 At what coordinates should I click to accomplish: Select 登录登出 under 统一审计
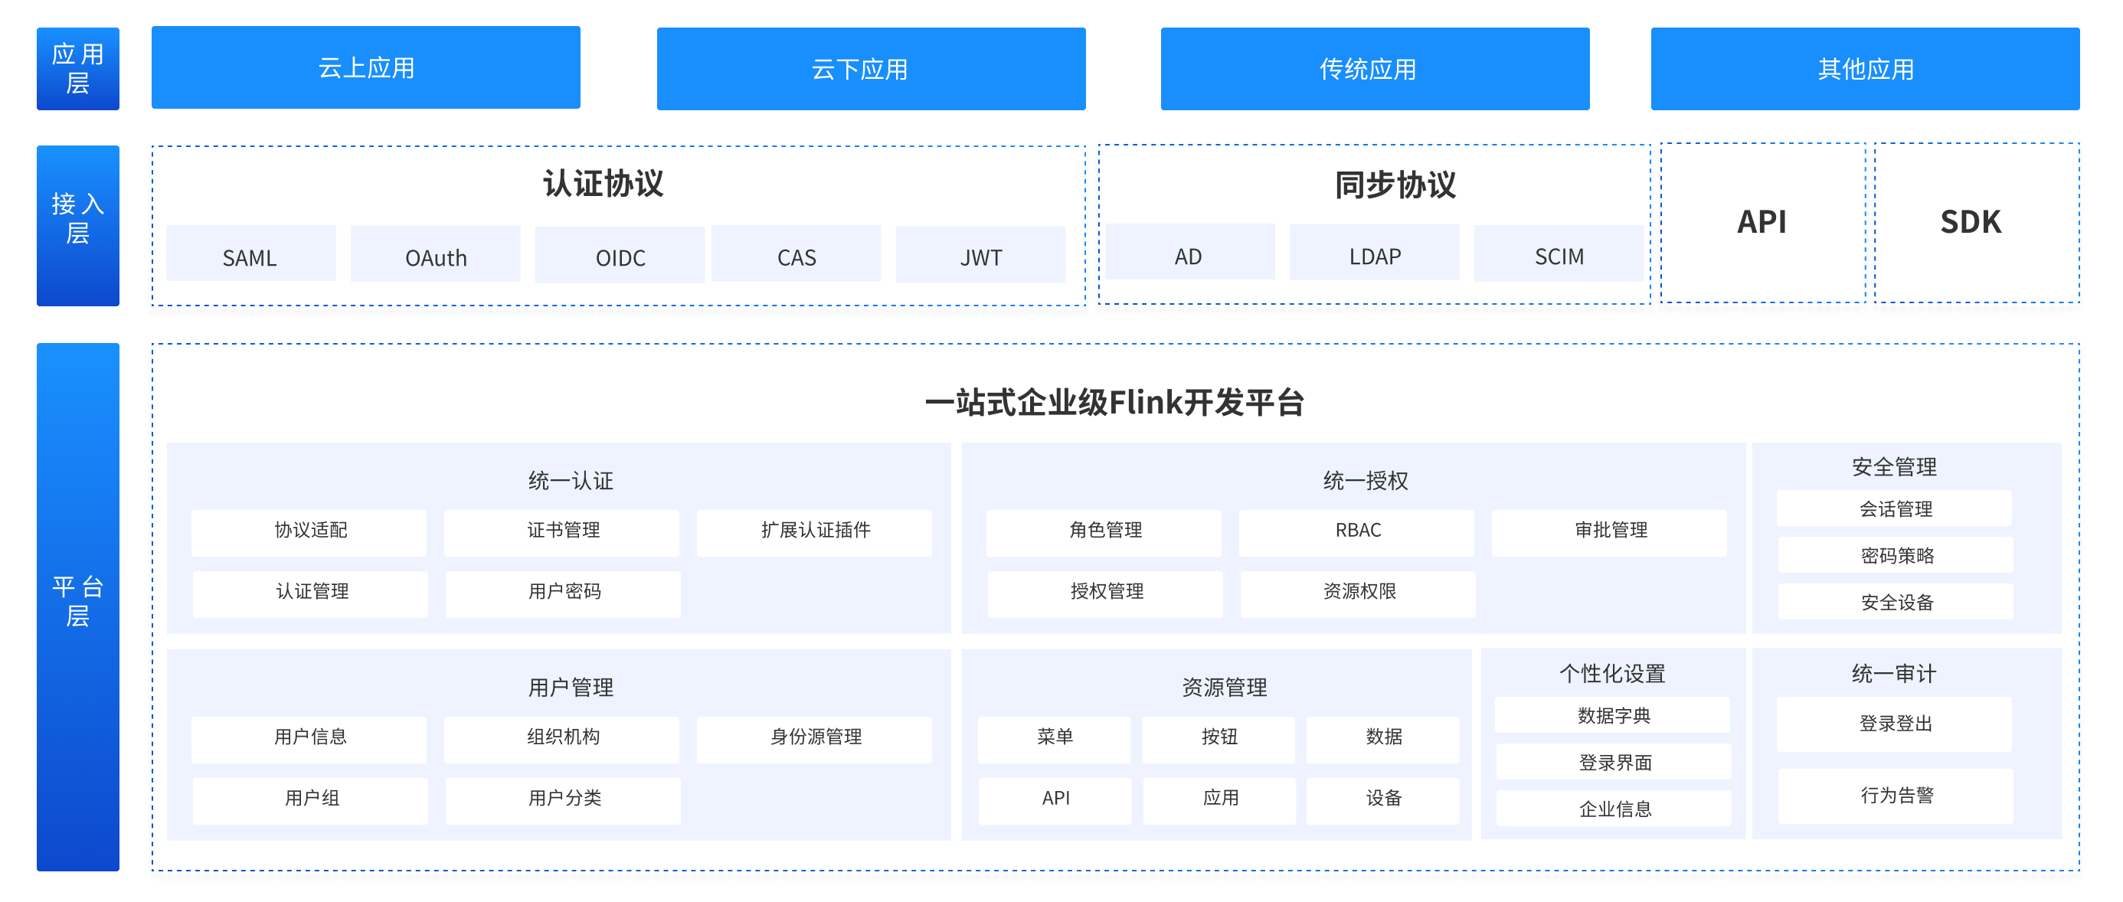coord(1894,724)
